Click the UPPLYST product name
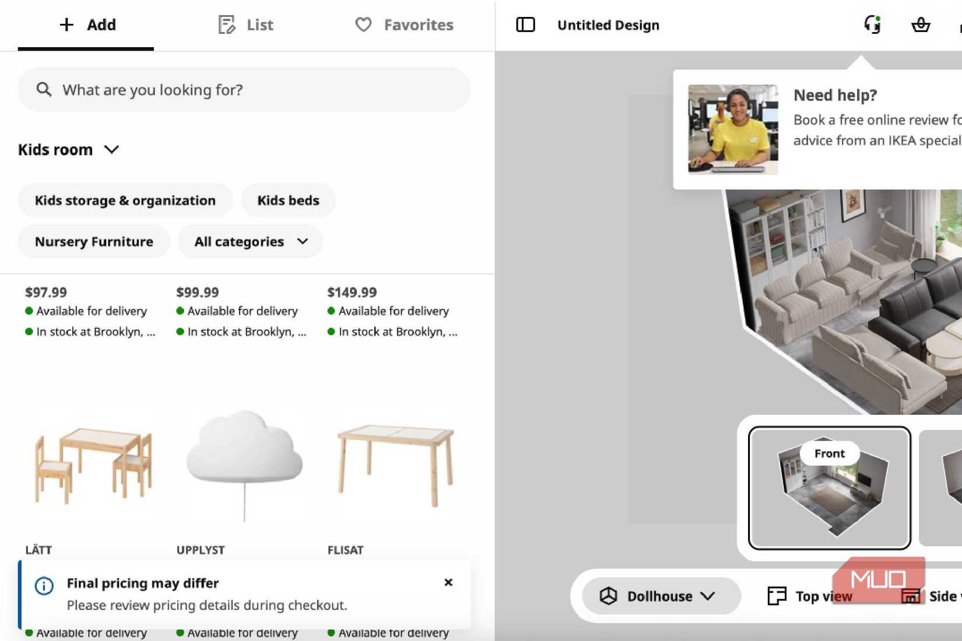 pyautogui.click(x=201, y=550)
